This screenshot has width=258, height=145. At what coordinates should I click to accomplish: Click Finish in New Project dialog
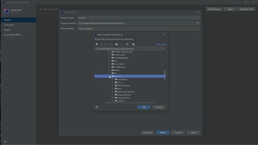coord(162,133)
